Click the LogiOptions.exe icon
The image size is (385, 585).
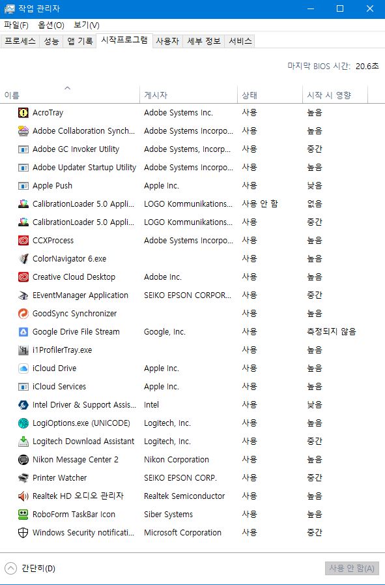click(x=23, y=423)
